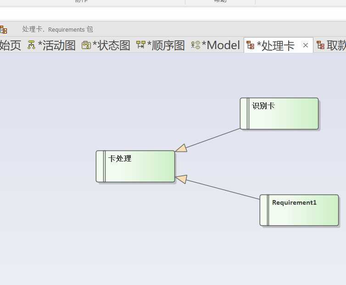Image resolution: width=346 pixels, height=285 pixels.
Task: Open the 始页 start page tab
Action: click(x=11, y=45)
